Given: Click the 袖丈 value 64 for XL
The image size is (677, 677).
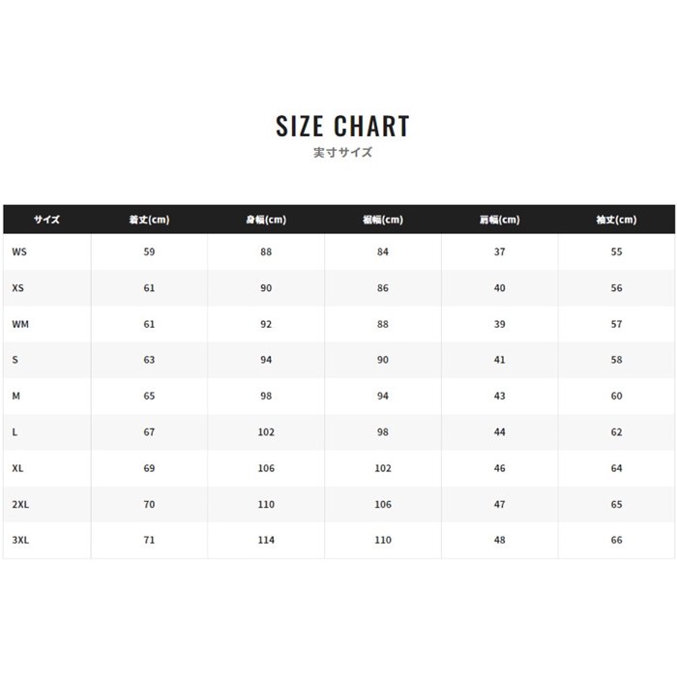Looking at the screenshot, I should click(616, 468).
